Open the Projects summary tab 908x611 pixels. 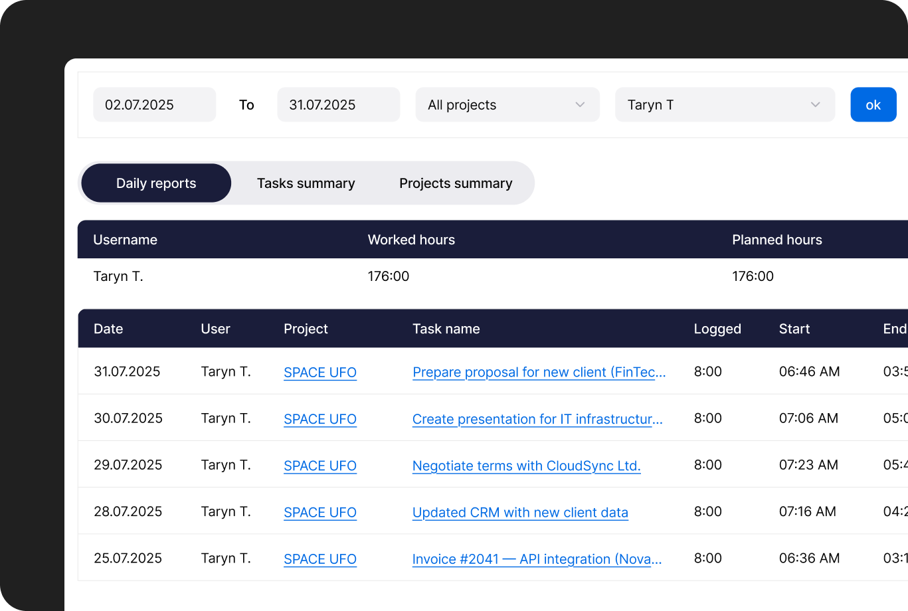click(x=456, y=183)
